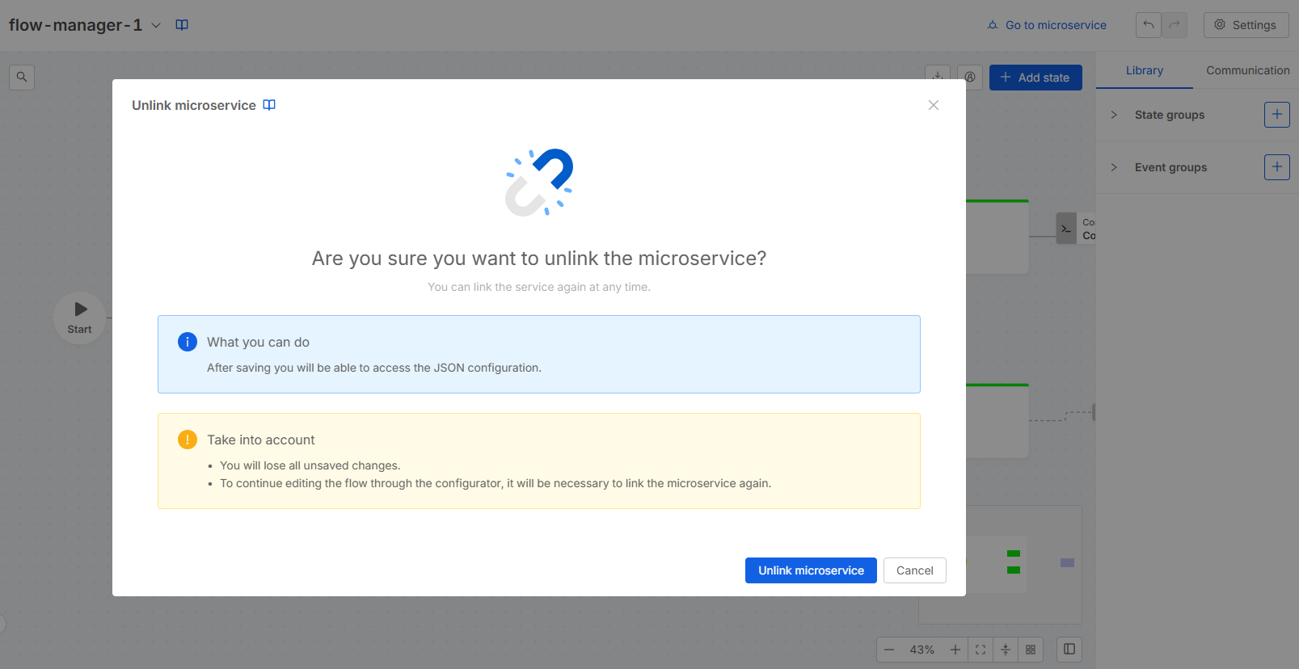Add a new event group
1299x669 pixels.
(x=1277, y=167)
